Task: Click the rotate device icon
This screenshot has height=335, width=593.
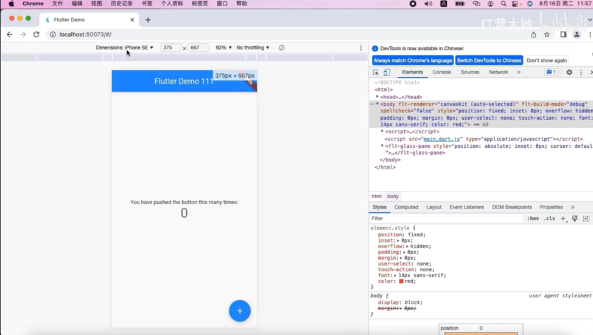Action: point(281,47)
